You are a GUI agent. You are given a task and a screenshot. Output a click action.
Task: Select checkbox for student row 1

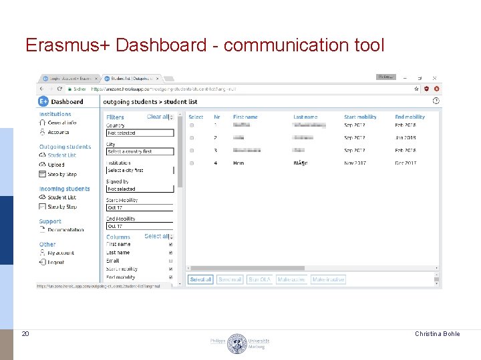(192, 125)
